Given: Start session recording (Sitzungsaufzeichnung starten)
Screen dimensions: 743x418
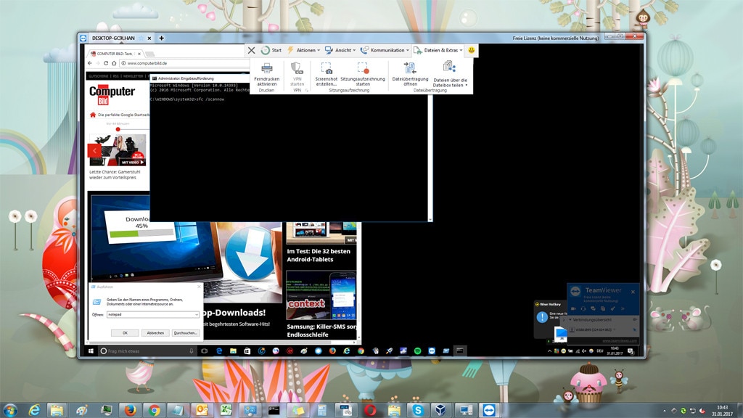Looking at the screenshot, I should (363, 75).
